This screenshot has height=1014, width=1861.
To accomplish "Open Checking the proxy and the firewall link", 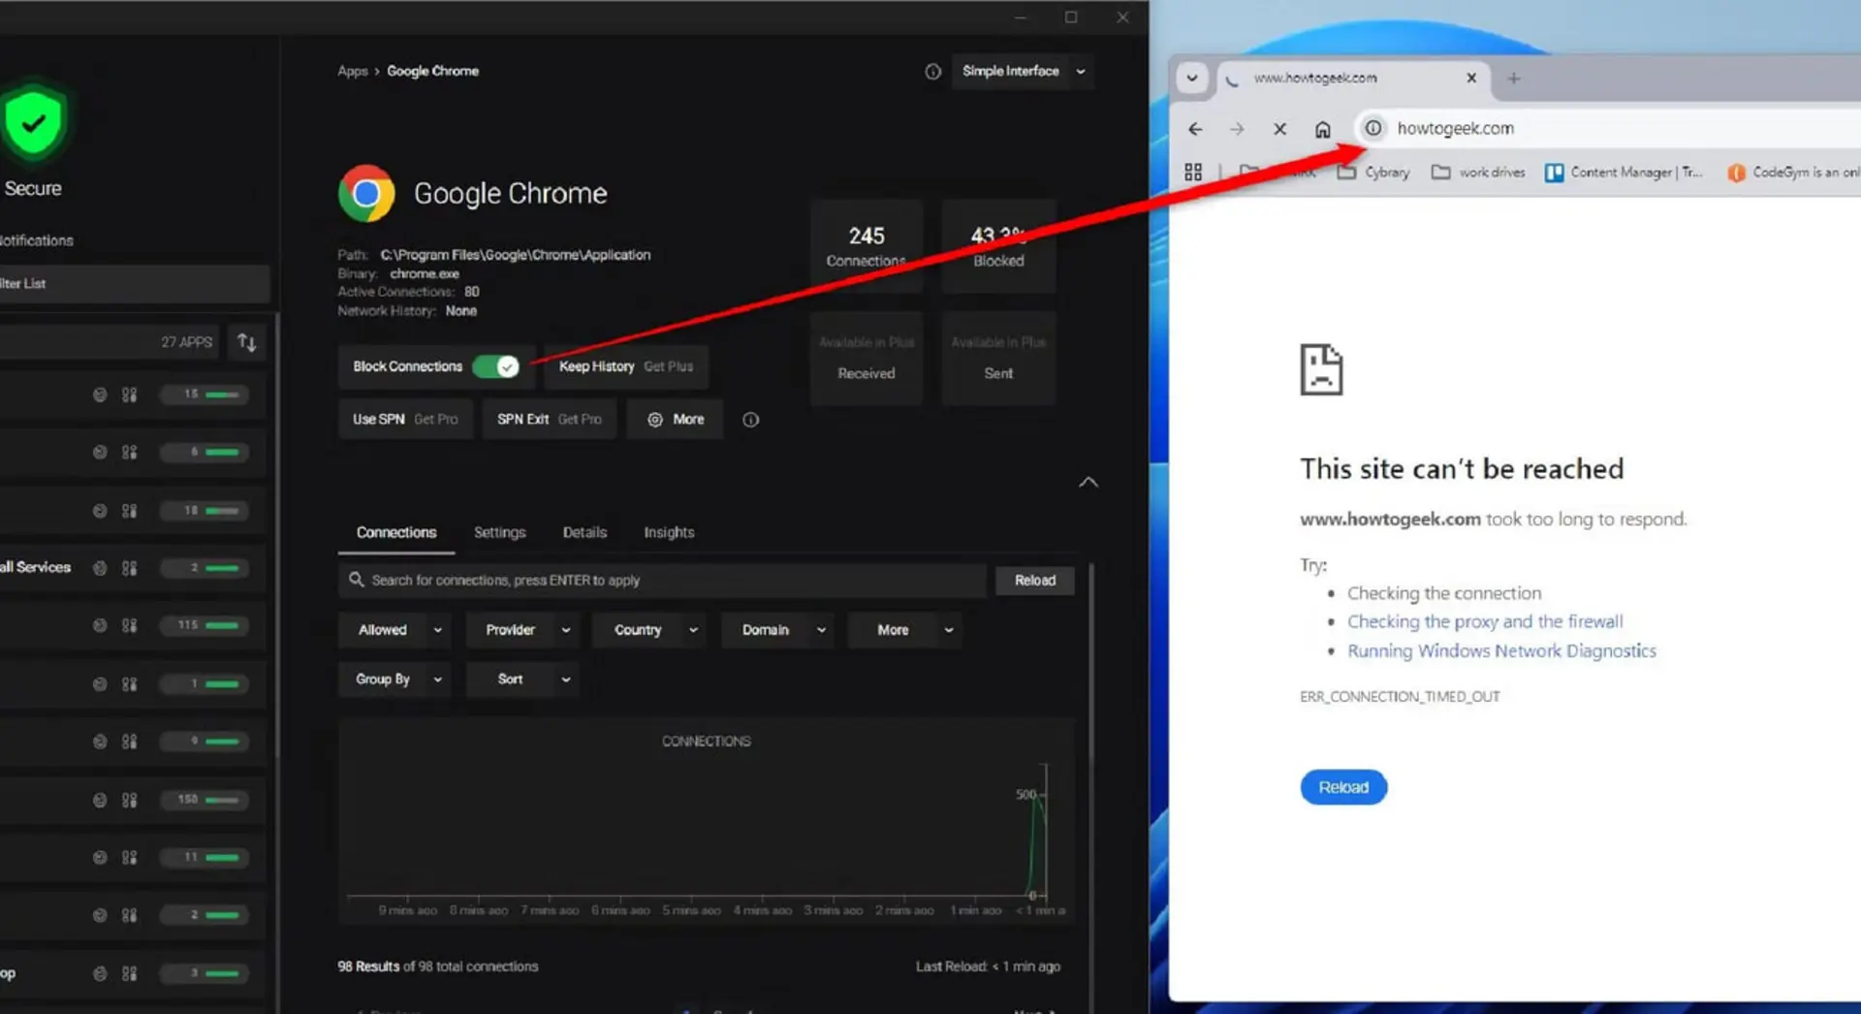I will (1485, 621).
